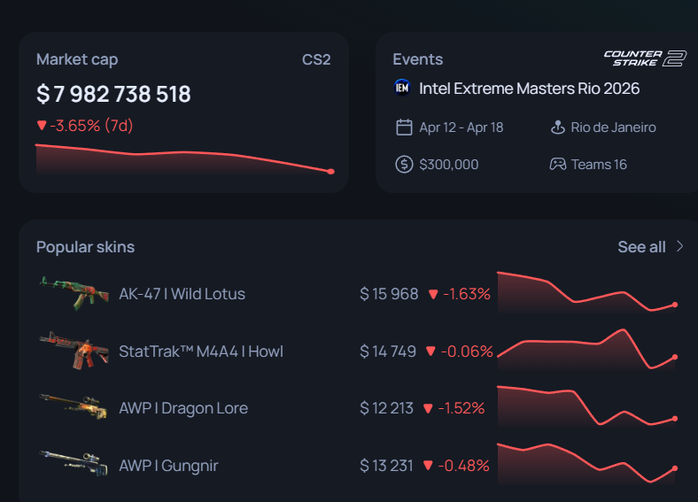Open the StatTrak M4A4 Howl skin thumbnail
698x502 pixels.
[x=74, y=351]
